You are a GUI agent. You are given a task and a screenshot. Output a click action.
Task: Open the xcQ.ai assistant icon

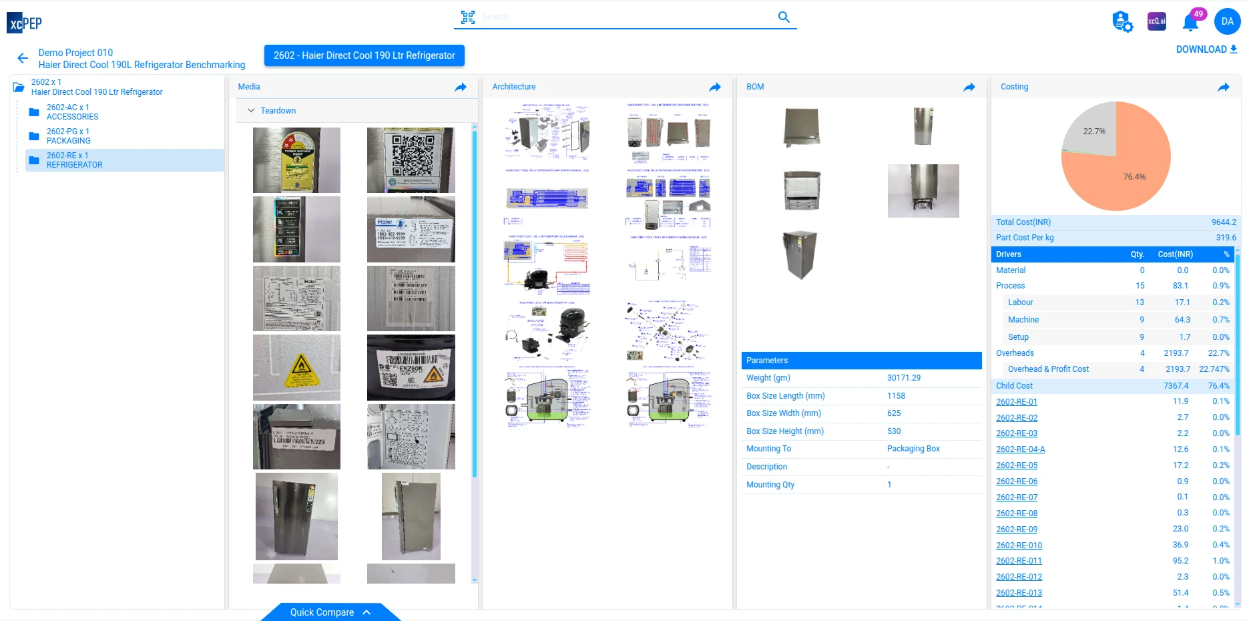[x=1156, y=21]
